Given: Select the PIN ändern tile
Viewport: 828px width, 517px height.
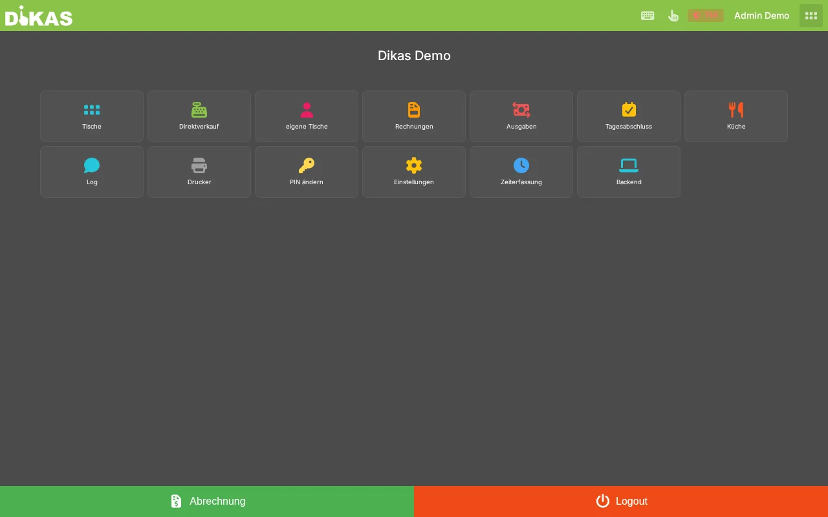Looking at the screenshot, I should pos(307,172).
